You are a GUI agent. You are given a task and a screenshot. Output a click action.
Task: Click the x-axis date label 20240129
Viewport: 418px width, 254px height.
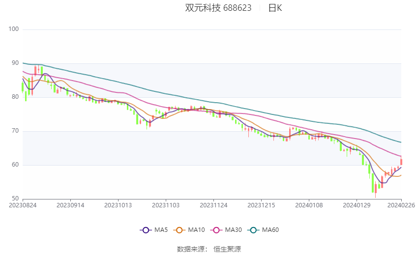point(357,205)
